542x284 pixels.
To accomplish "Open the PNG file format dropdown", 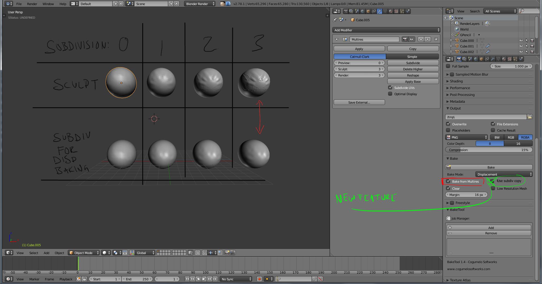I will 467,137.
